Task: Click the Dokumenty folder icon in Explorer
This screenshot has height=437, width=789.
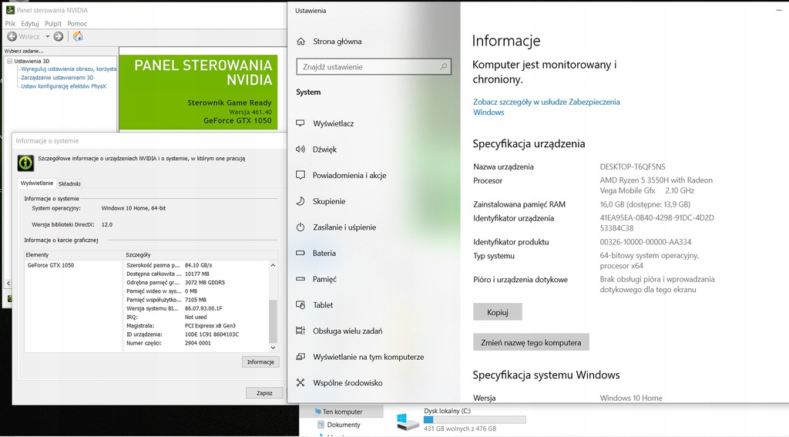Action: (x=321, y=425)
